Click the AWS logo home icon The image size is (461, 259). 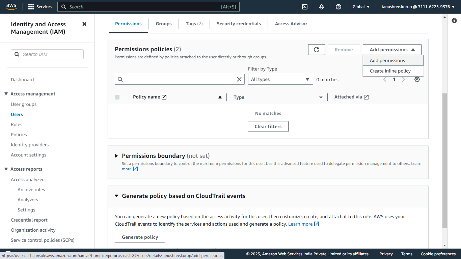pyautogui.click(x=11, y=7)
